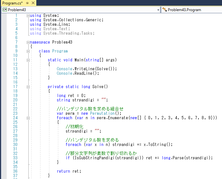The height and width of the screenshot is (179, 222).
Task: Click the 'using System.Collections.Generic;' line
Action: [x=67, y=20]
